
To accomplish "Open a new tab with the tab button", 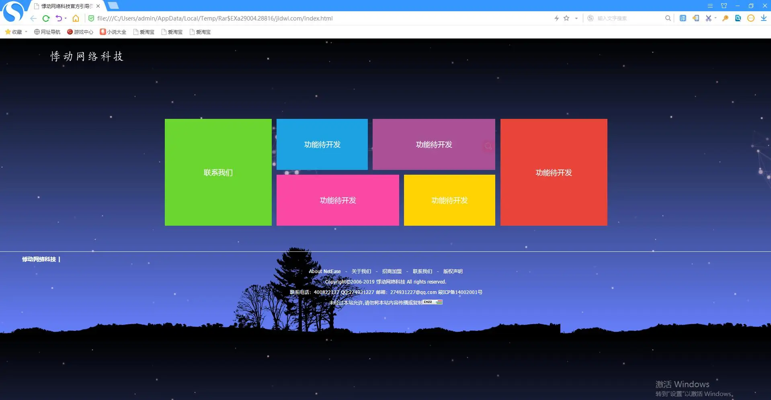I will [x=113, y=6].
